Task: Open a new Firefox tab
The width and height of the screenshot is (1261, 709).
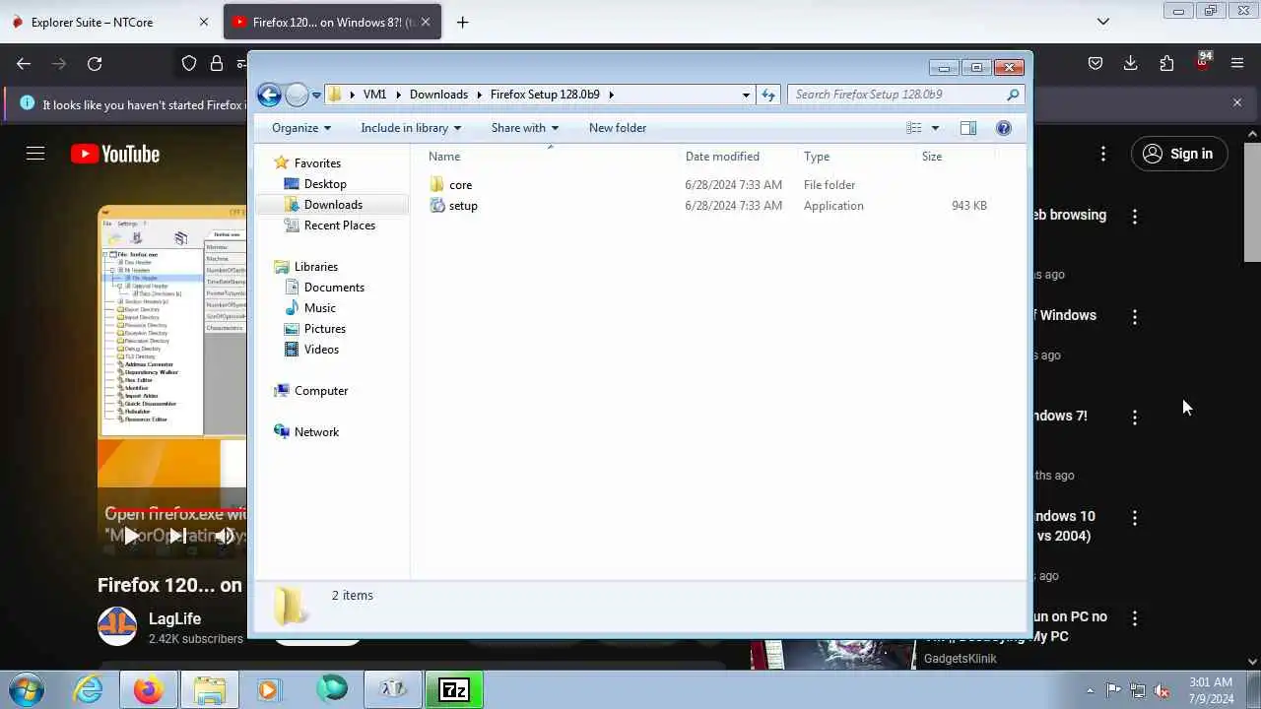Action: (462, 22)
